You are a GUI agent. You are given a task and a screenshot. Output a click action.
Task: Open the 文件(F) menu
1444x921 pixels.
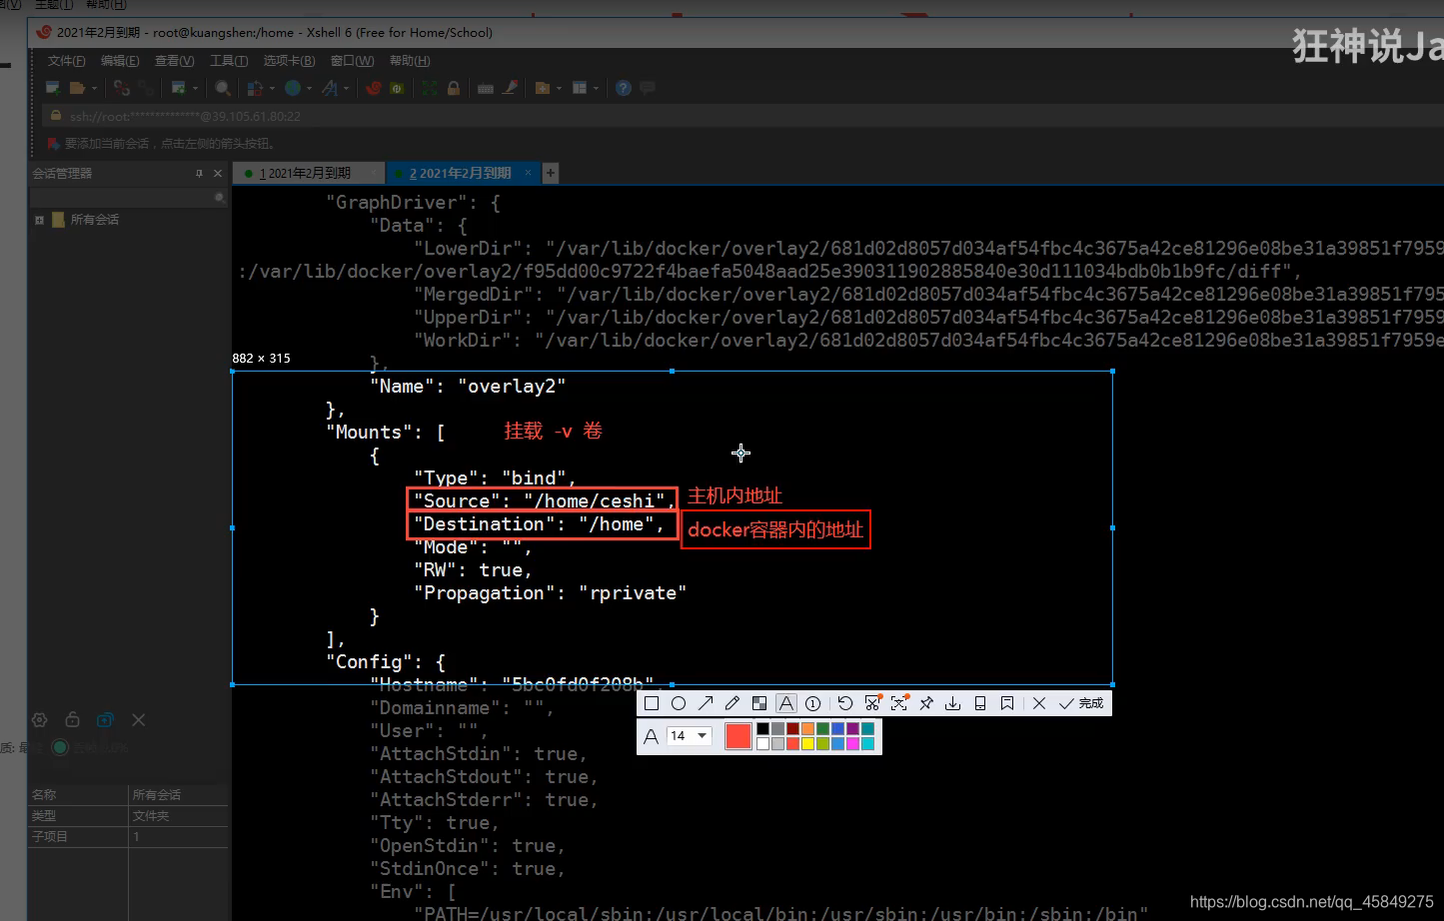pos(67,61)
